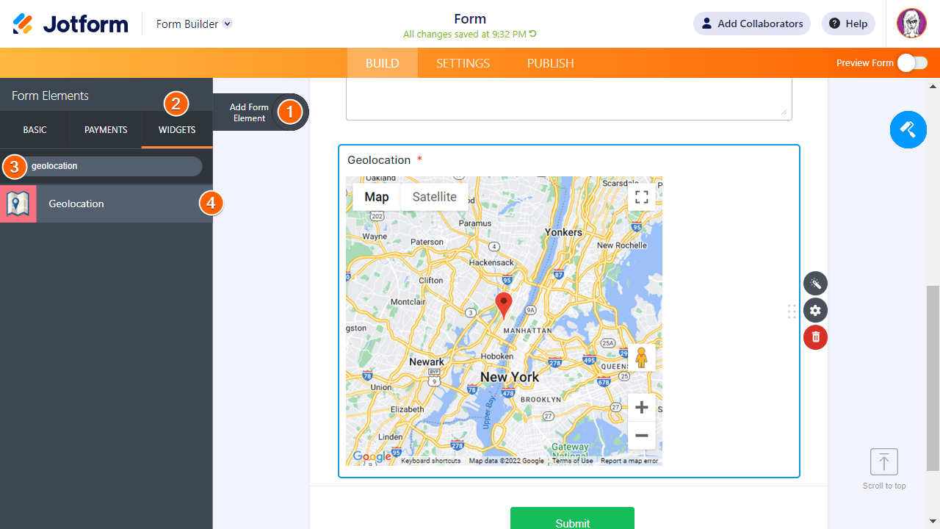The image size is (940, 529).
Task: Click the Geolocation field label
Action: pyautogui.click(x=379, y=160)
